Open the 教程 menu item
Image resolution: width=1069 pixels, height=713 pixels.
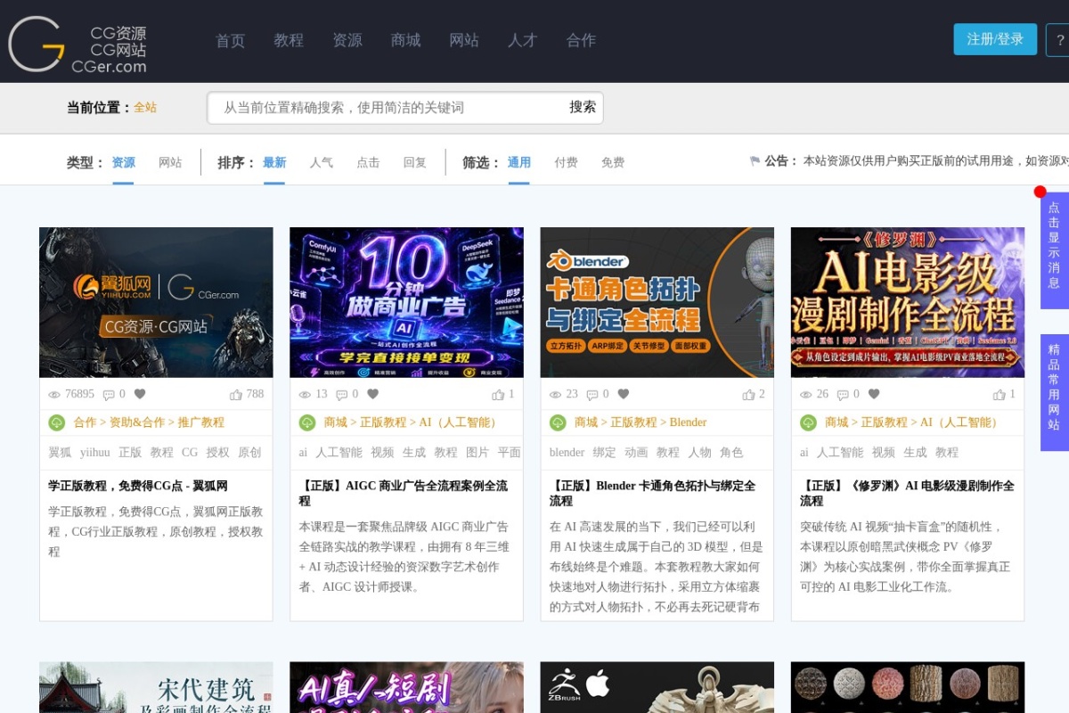[x=289, y=40]
